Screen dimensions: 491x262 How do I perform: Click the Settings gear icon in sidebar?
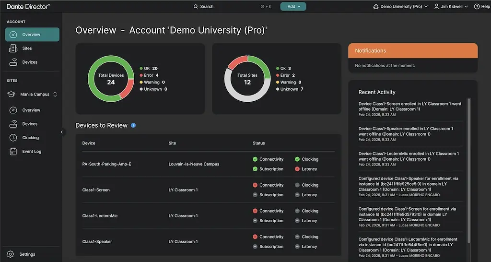(x=10, y=254)
